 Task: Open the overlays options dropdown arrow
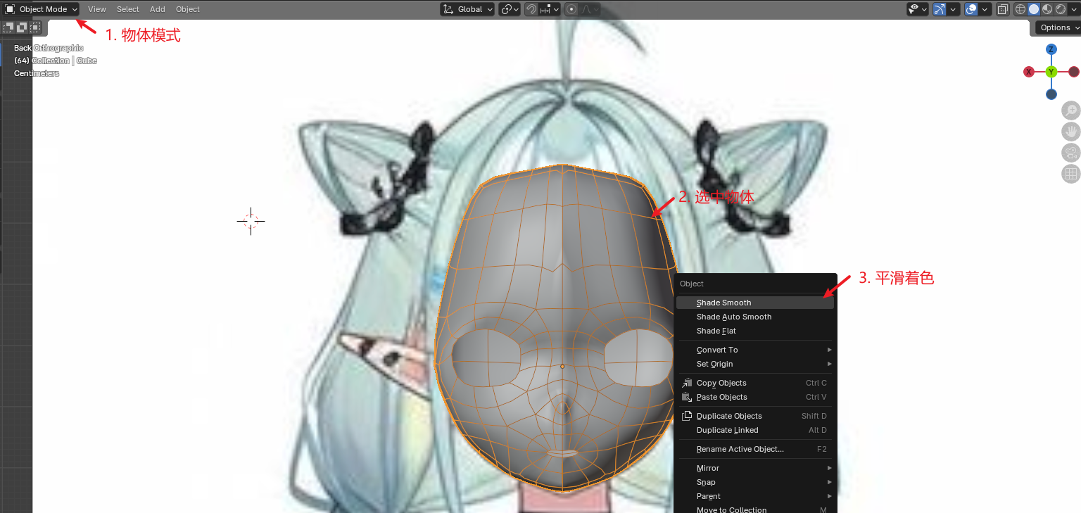(985, 9)
